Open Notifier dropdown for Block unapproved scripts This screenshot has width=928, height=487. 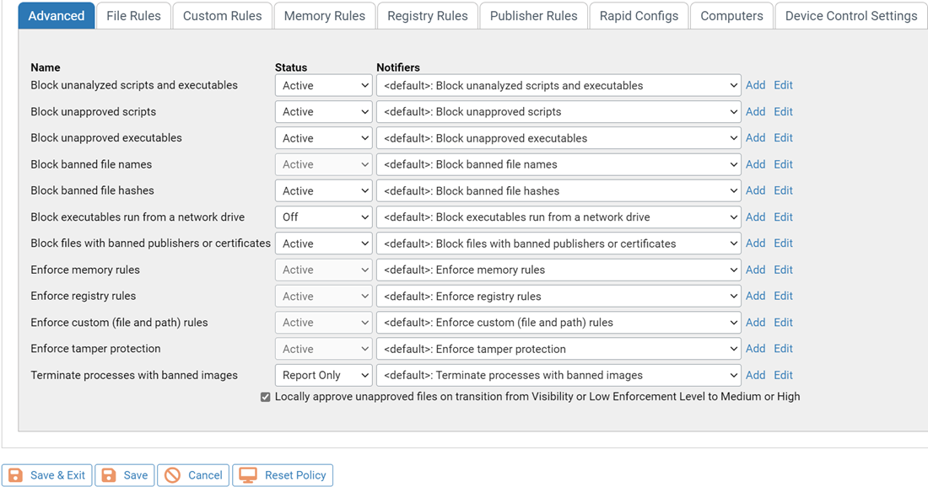pyautogui.click(x=557, y=111)
